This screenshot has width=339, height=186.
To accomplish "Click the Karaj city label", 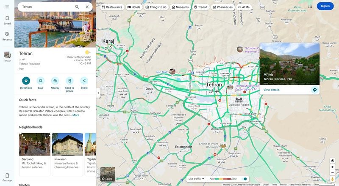I will point(108,41).
